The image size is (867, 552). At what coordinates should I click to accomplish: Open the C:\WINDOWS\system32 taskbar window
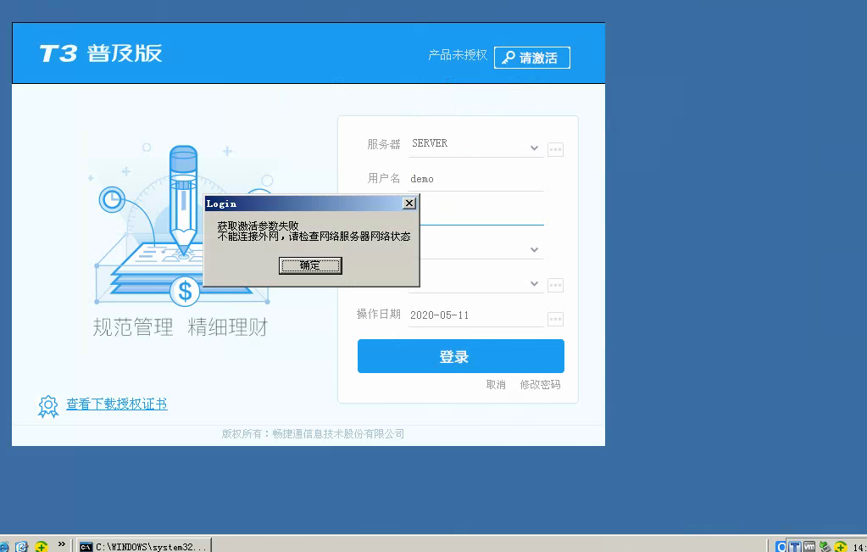tap(144, 546)
